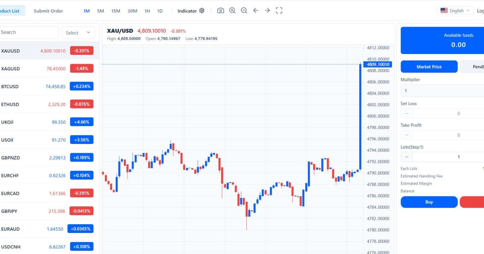Switch to the Submit Order tab
The height and width of the screenshot is (254, 484).
(48, 11)
